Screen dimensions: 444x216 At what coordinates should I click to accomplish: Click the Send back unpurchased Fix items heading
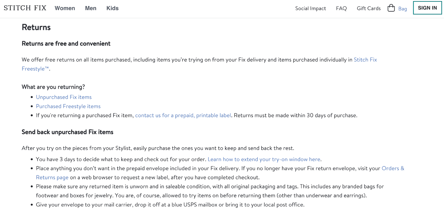[x=67, y=132]
